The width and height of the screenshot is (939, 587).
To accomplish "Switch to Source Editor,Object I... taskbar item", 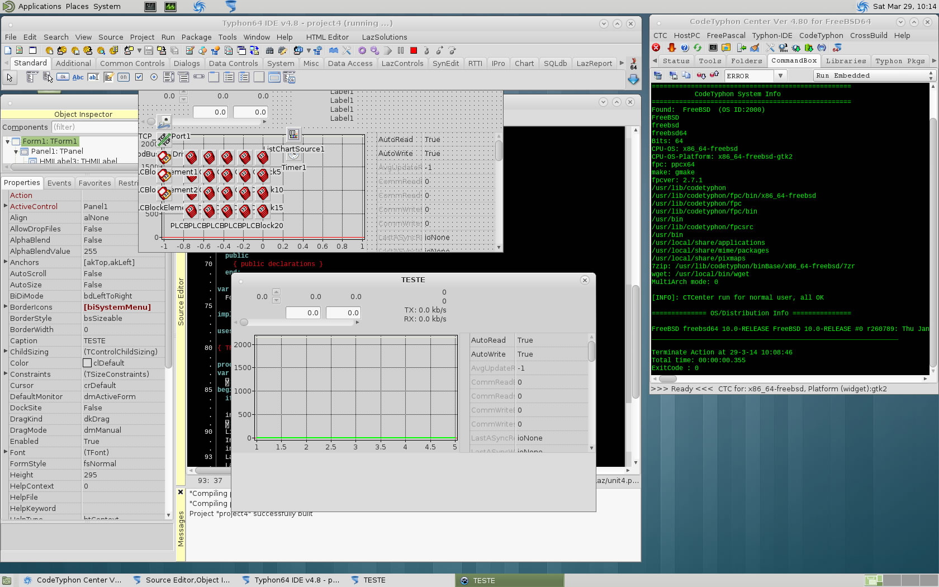I will pyautogui.click(x=182, y=580).
